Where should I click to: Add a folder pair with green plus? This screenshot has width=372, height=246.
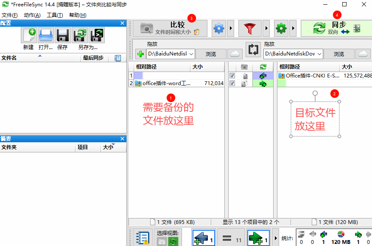coord(140,54)
